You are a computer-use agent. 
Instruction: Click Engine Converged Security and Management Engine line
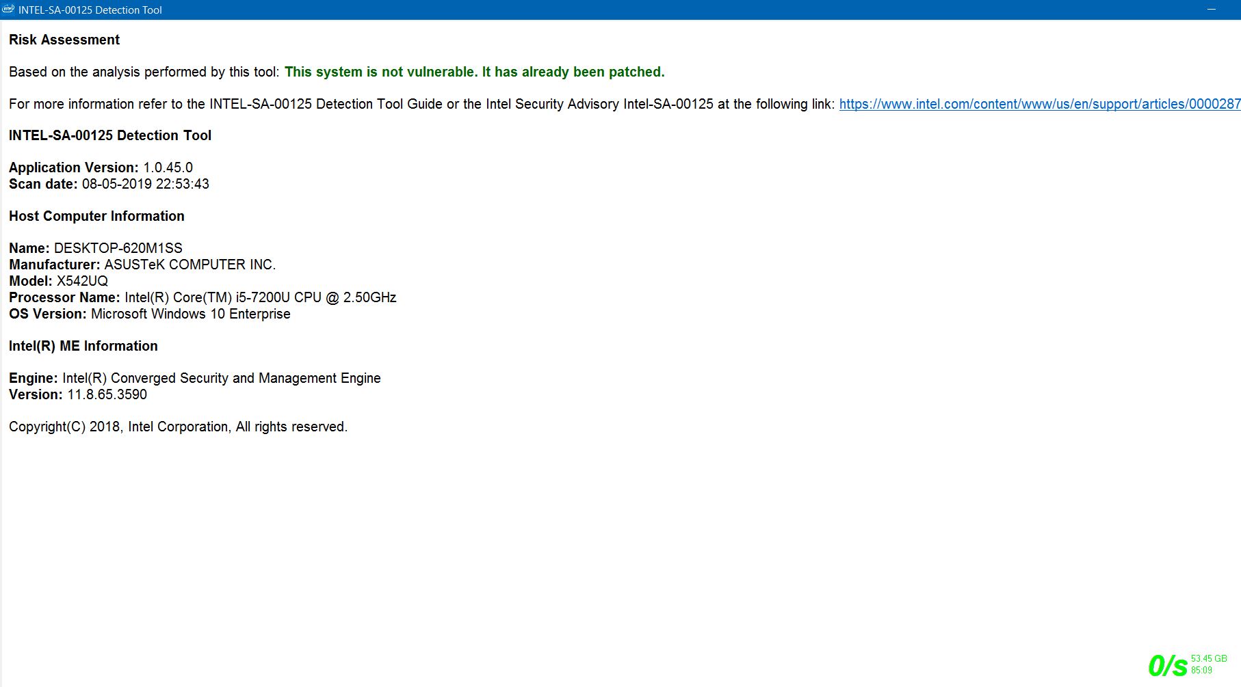[x=195, y=378]
